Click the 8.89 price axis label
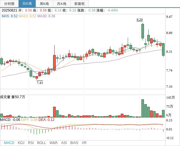180x146 pixels. (x=169, y=33)
